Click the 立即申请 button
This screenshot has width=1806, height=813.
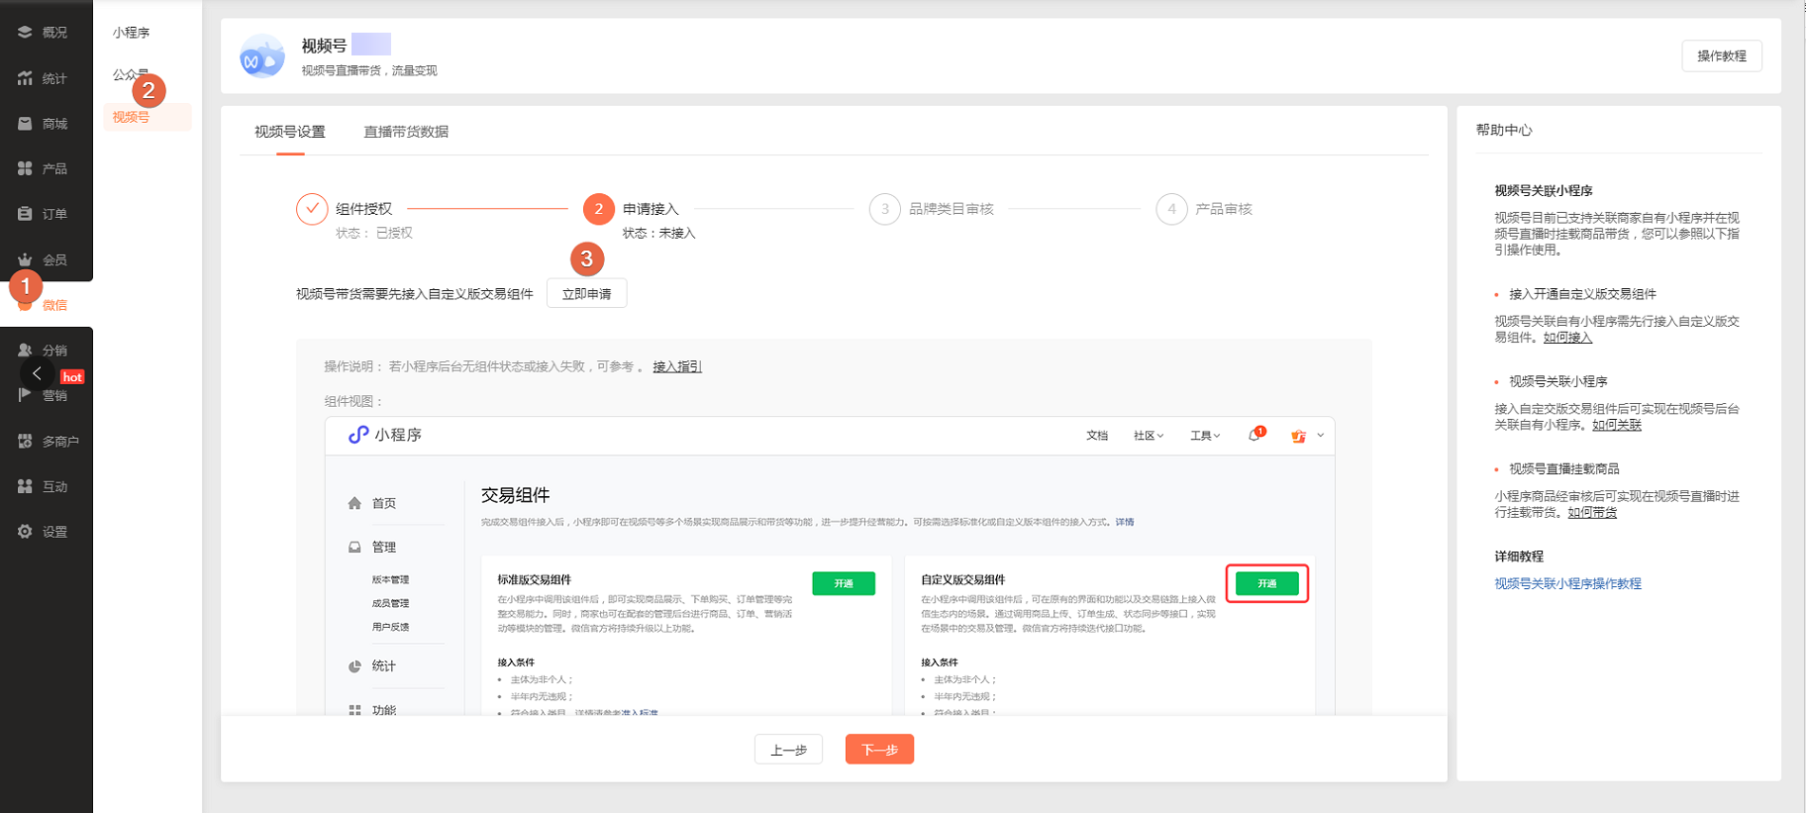coord(586,294)
